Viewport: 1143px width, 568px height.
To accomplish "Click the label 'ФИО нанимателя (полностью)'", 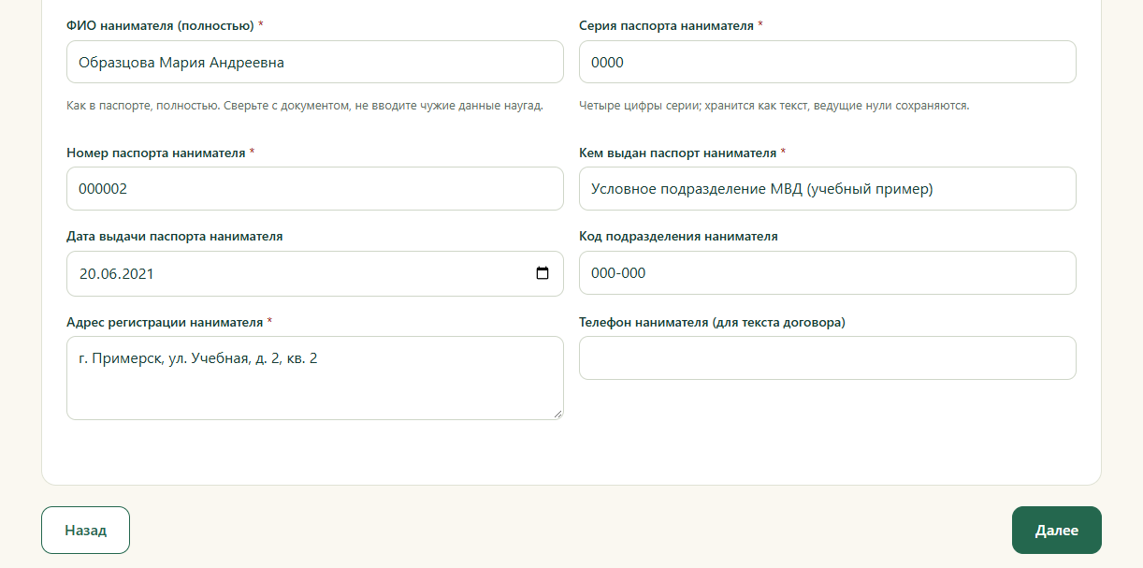I will 160,25.
